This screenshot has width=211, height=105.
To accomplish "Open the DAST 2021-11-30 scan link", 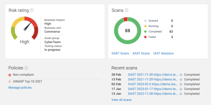I will click(153, 75).
